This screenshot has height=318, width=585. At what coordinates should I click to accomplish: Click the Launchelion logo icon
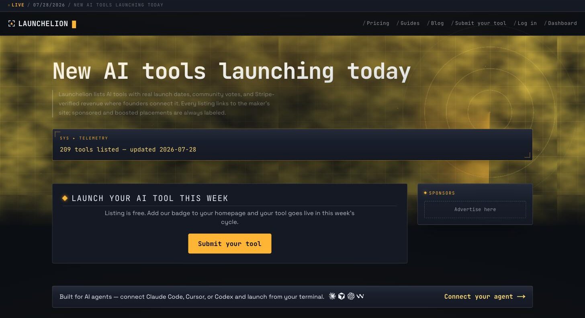click(x=12, y=24)
